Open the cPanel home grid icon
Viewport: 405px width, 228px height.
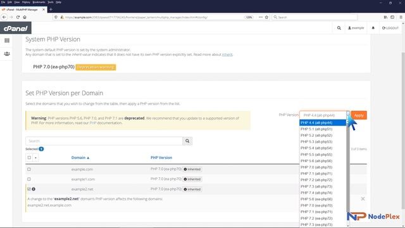coord(7,41)
